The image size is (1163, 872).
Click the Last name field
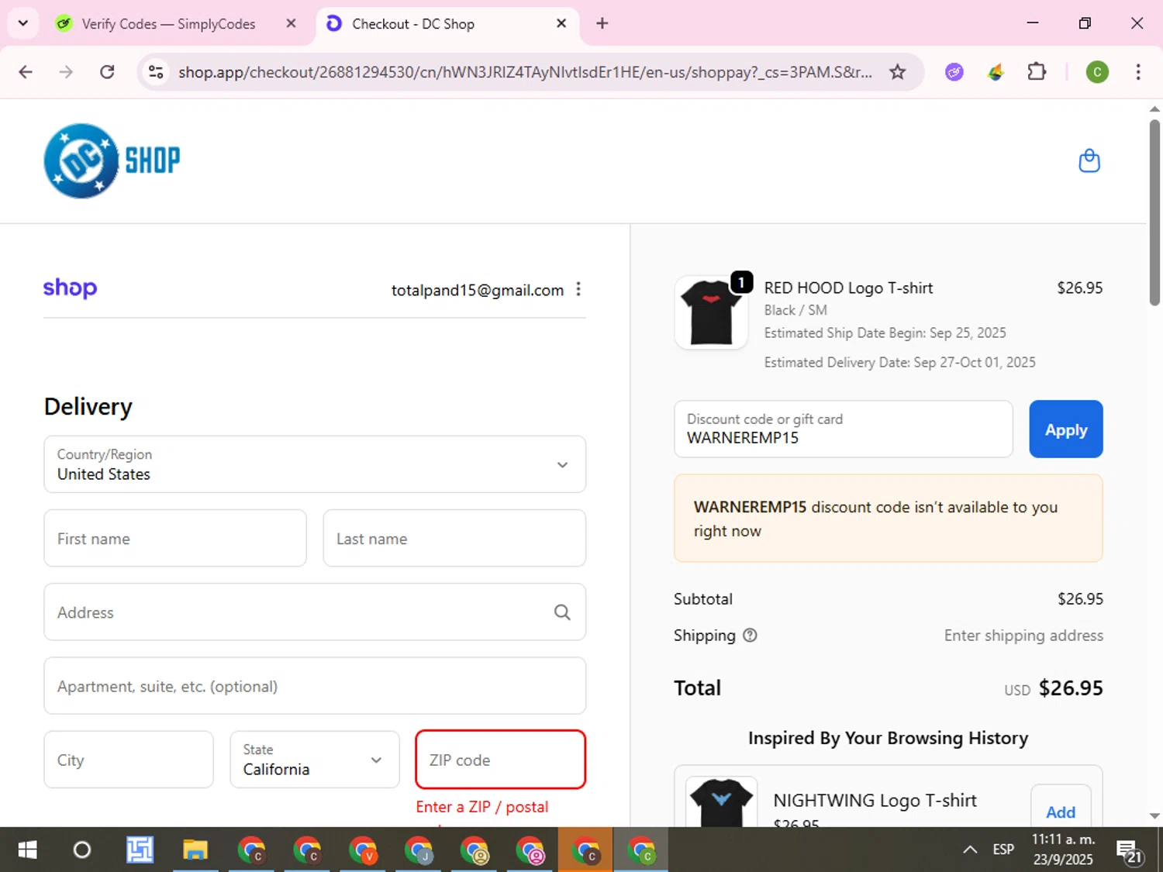454,538
